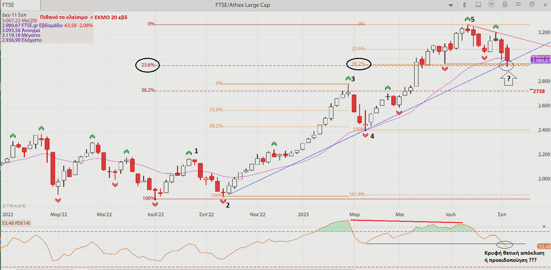
Task: Click the weekly period 'E' button
Action: pyautogui.click(x=465, y=5)
